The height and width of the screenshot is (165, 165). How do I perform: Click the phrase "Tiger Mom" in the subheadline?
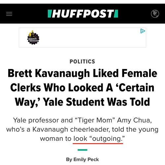[x=95, y=120]
